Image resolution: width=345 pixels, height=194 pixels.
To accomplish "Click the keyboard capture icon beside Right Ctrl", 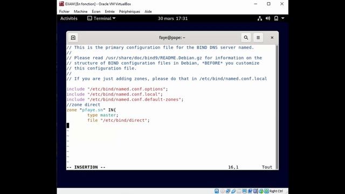I will (266, 191).
